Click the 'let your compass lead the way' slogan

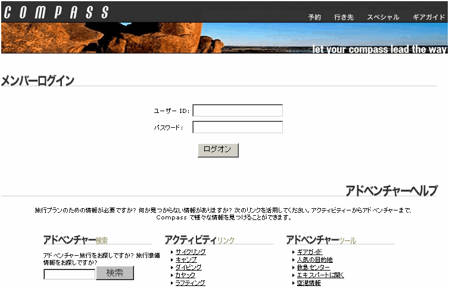pos(379,49)
